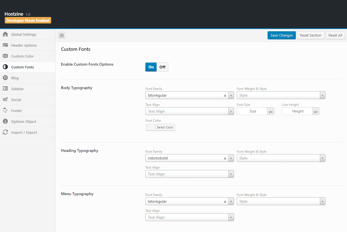This screenshot has height=232, width=347.
Task: Click the expand-all-sections icon in toolbar
Action: (62, 35)
